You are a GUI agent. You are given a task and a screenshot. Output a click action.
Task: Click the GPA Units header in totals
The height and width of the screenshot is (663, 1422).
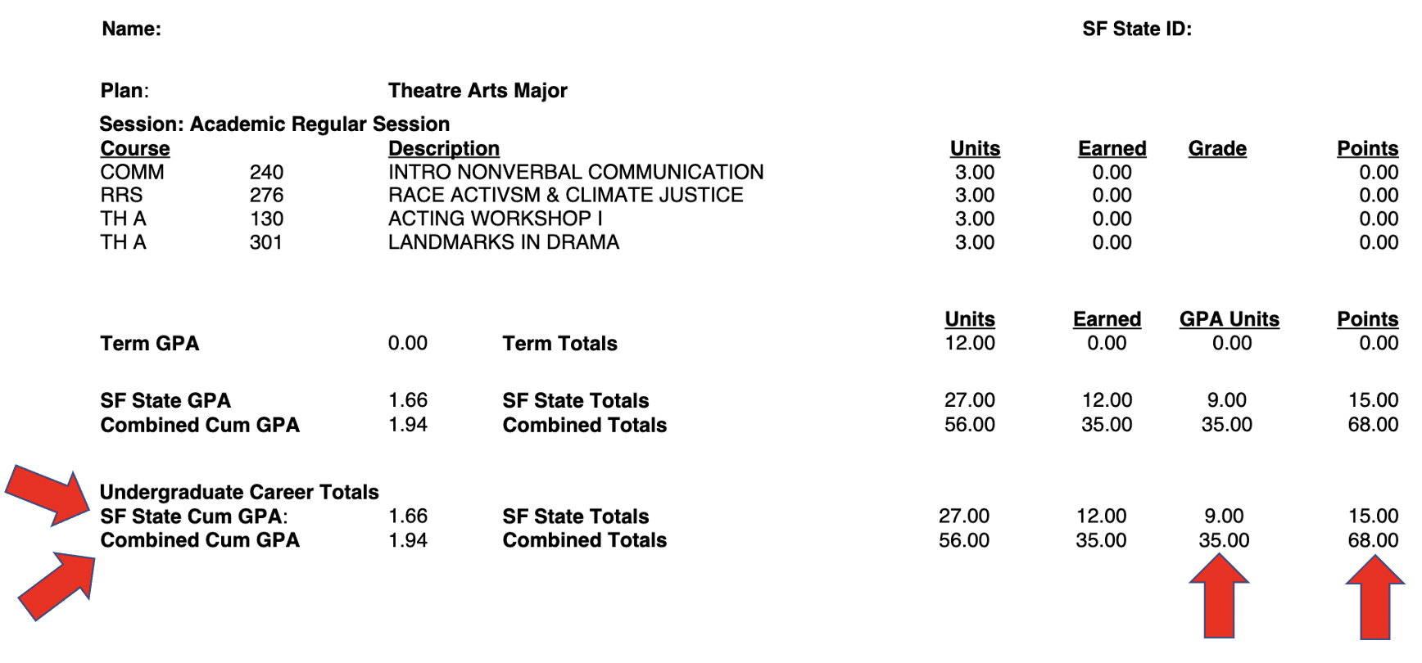tap(1229, 319)
